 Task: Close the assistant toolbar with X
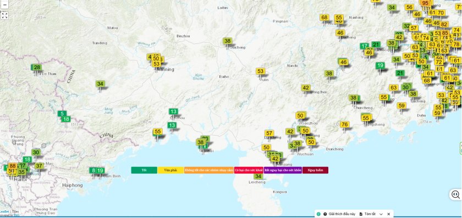(x=389, y=214)
